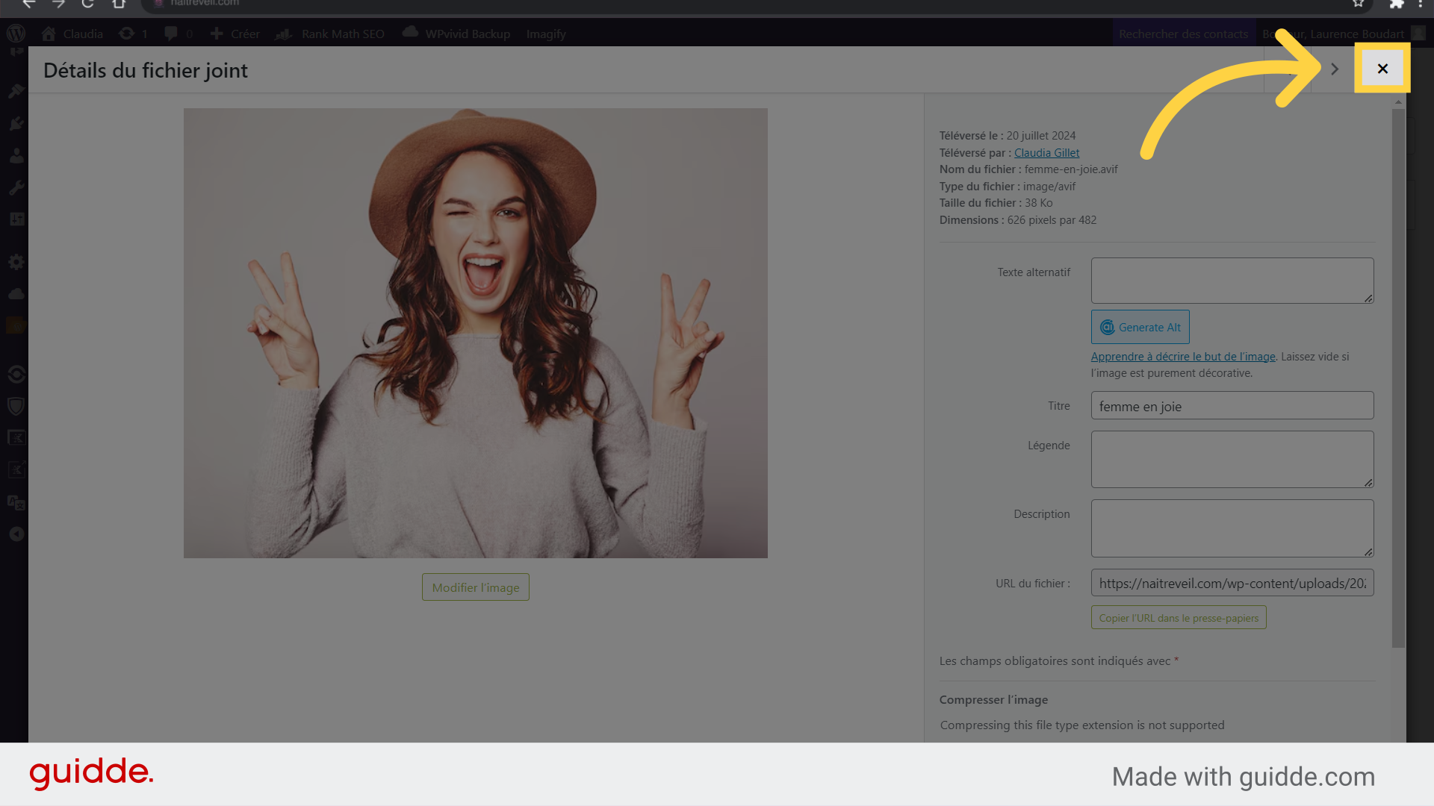Focus the Titre field containing femme en joie
Image resolution: width=1434 pixels, height=806 pixels.
point(1232,406)
